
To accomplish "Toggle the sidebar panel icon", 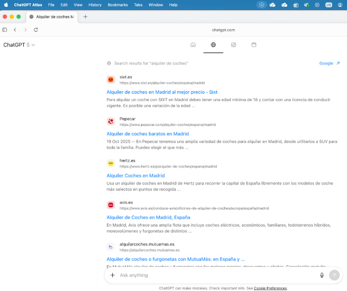I will click(x=5, y=30).
